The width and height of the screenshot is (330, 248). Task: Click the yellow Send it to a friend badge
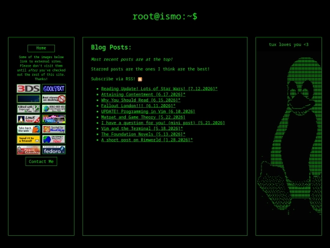(x=29, y=140)
